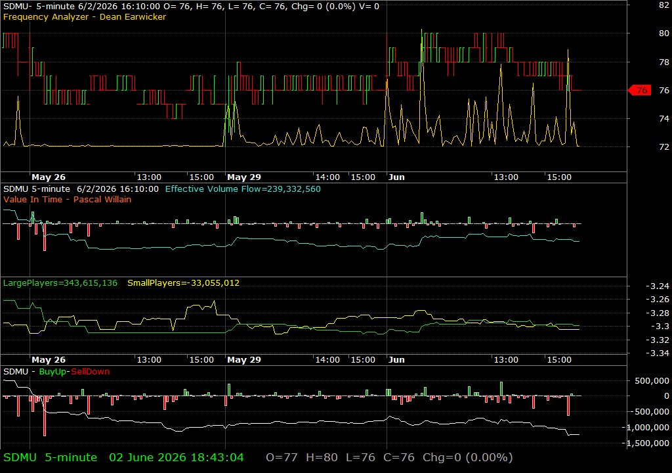Click the red 'SellDown' legend label

pos(90,371)
